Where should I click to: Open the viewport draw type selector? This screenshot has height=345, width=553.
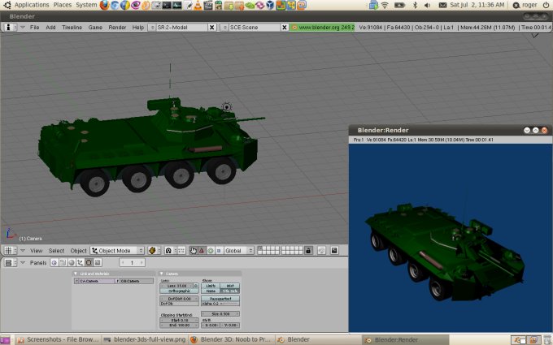pyautogui.click(x=155, y=251)
